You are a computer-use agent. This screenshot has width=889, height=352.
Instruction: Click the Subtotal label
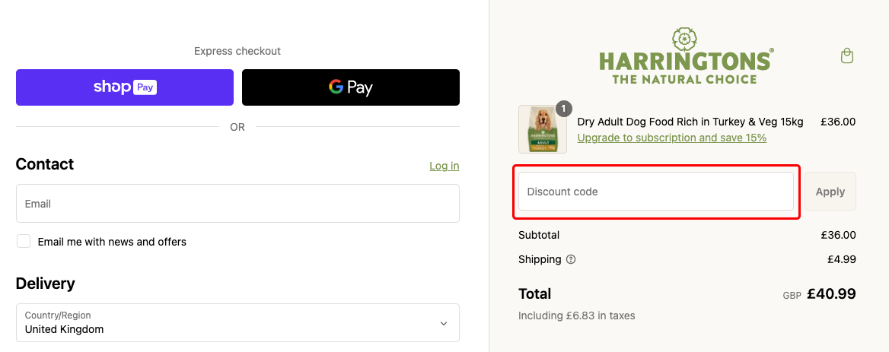539,235
